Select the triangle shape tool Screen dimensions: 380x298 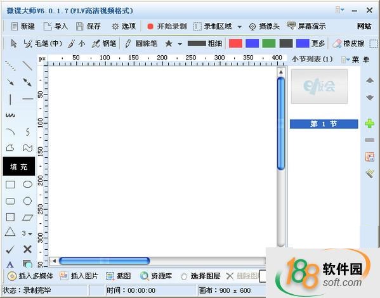(x=10, y=232)
